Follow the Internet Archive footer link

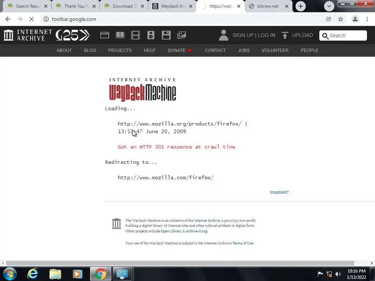207,221
